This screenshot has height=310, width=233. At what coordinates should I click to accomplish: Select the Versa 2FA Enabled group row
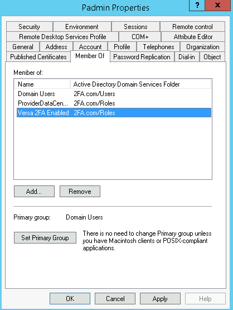(114, 113)
